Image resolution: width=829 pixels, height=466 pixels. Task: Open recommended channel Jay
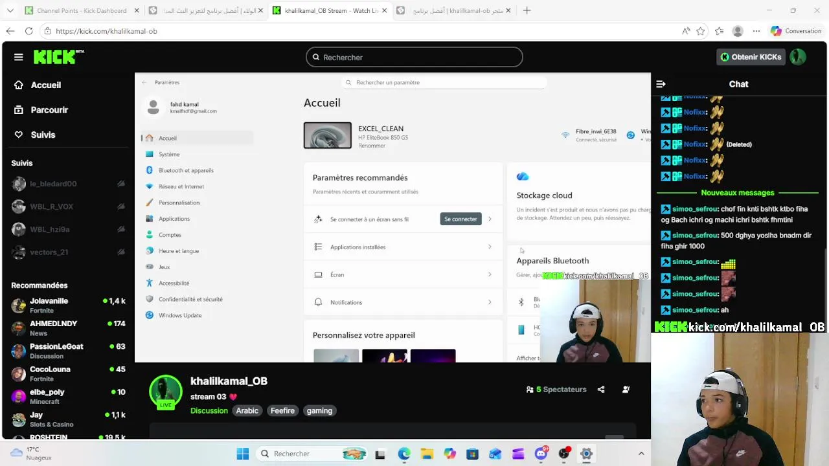coord(68,419)
